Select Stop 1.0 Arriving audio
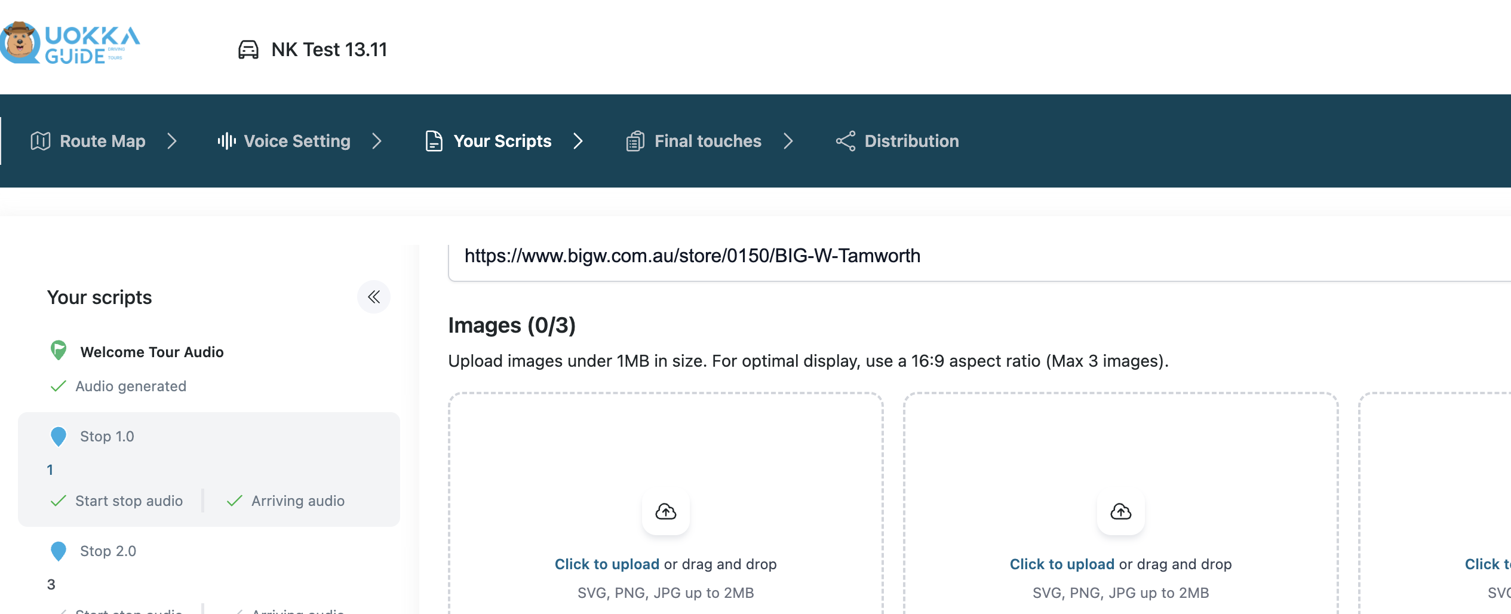The image size is (1511, 614). 297,501
